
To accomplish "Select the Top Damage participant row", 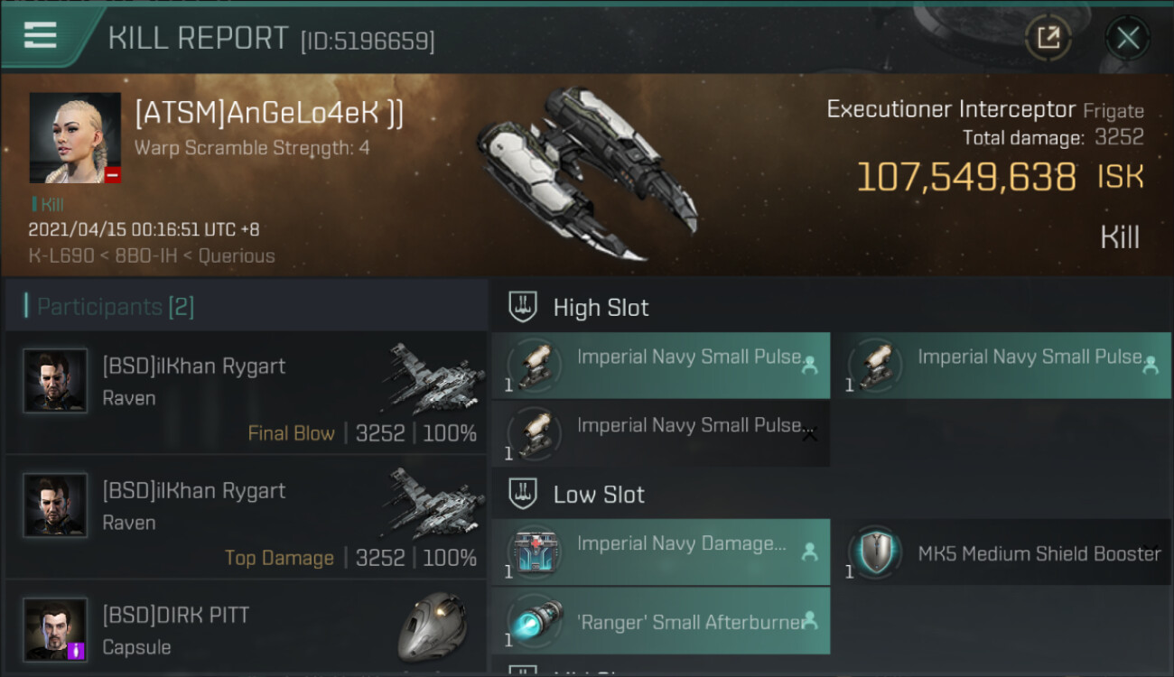I will click(x=246, y=517).
